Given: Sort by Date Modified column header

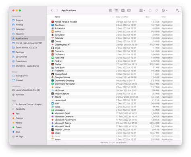Looking at the screenshot, I should (122, 17).
